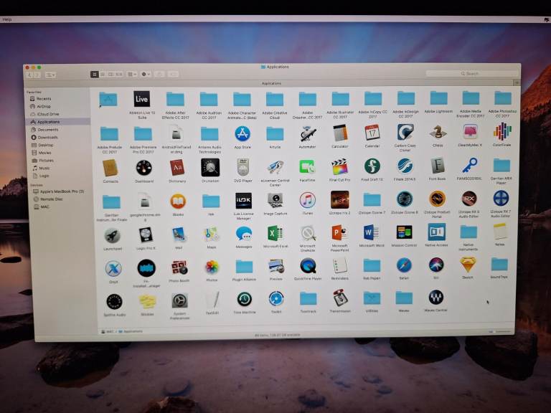Open the Contacts app icon
The image size is (551, 413).
(110, 168)
